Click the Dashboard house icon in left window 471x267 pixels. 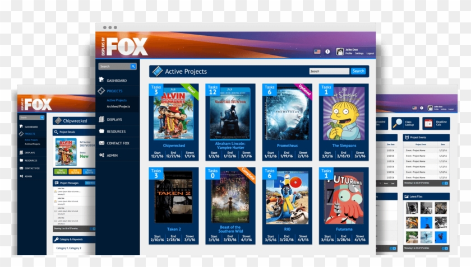point(21,127)
